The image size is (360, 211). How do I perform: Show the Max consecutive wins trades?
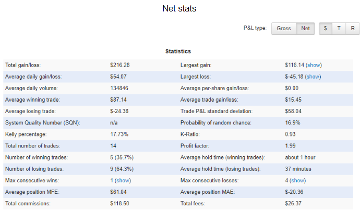tap(123, 180)
